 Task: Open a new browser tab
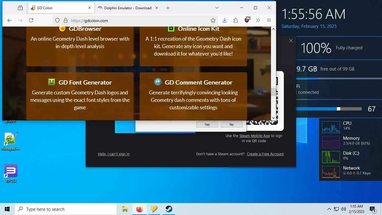coord(168,8)
